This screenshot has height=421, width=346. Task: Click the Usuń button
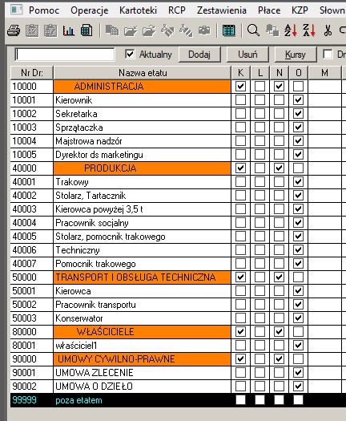[247, 55]
